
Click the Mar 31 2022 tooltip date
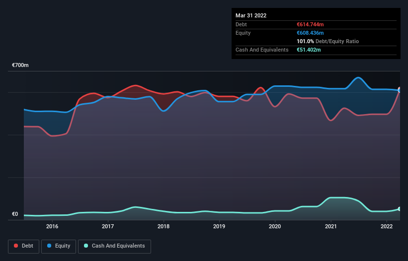[x=251, y=15]
